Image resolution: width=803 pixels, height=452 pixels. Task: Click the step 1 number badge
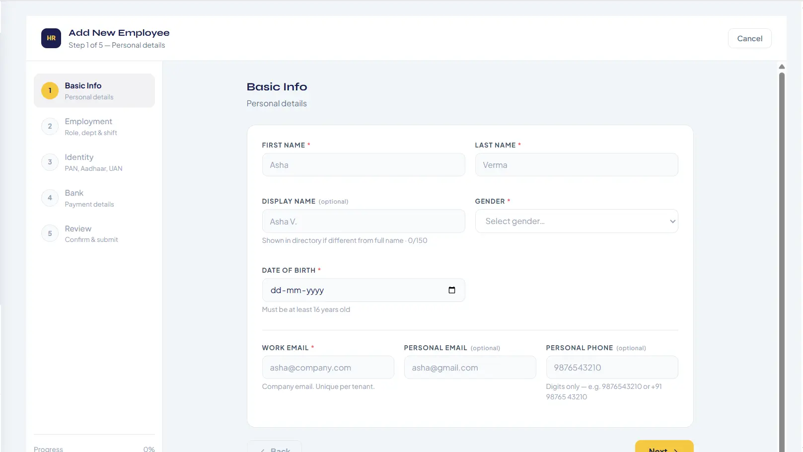tap(50, 90)
